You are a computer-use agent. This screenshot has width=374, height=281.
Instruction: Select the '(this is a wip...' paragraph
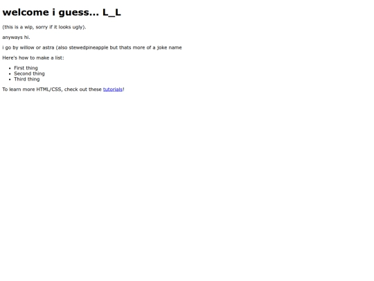(x=44, y=27)
